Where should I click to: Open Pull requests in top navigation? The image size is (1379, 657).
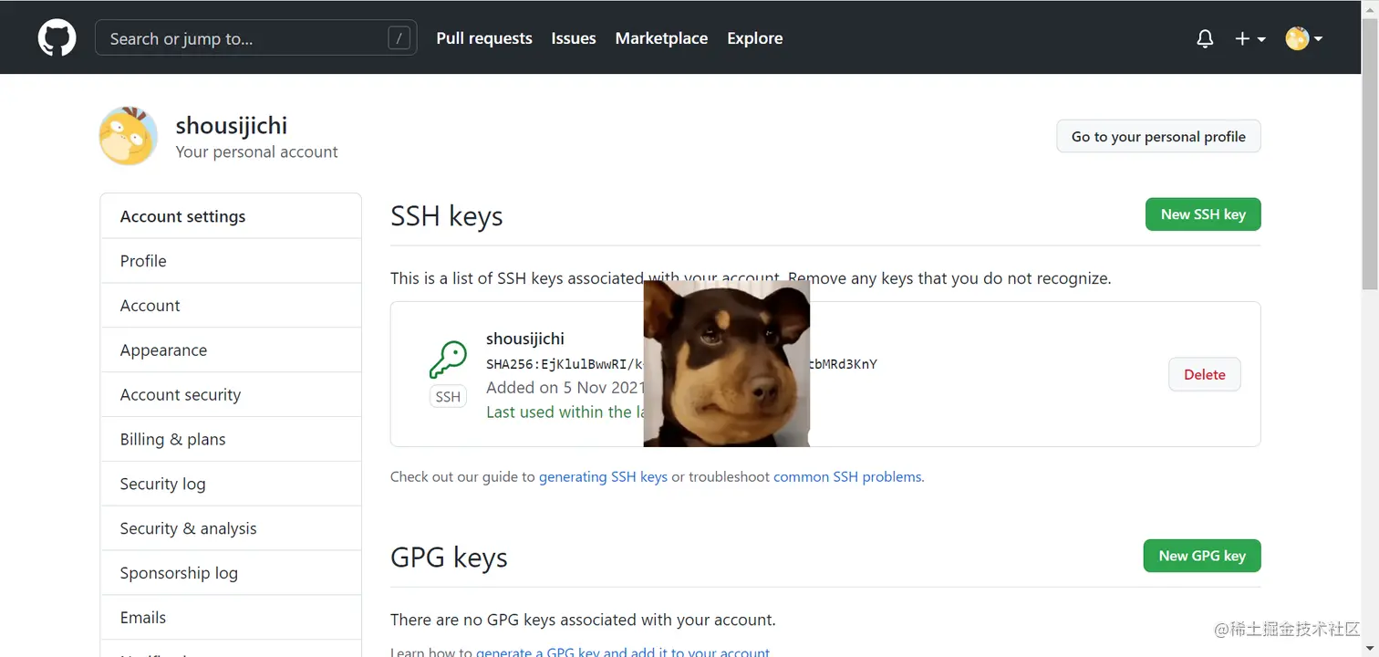pyautogui.click(x=484, y=38)
